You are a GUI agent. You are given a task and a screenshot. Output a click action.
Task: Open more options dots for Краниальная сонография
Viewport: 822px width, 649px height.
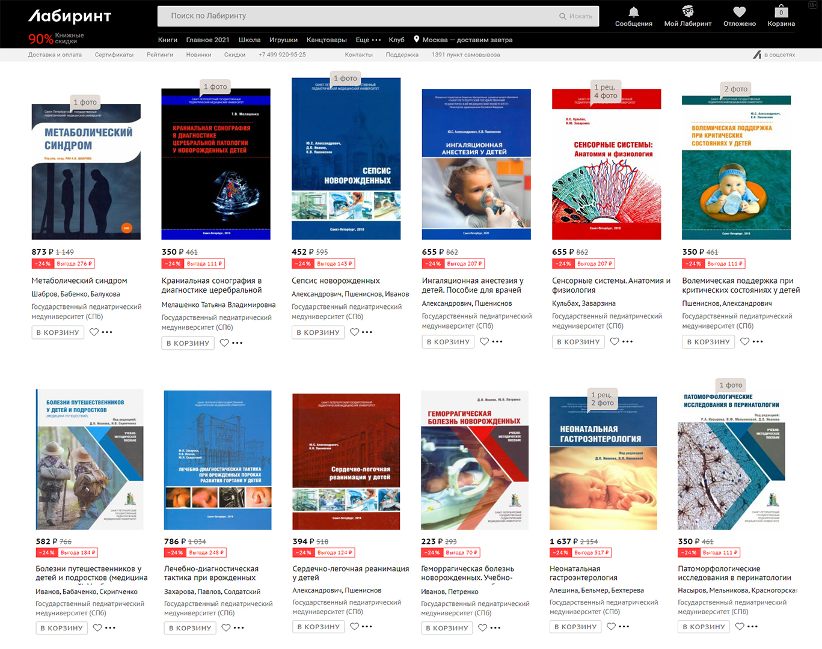point(238,343)
